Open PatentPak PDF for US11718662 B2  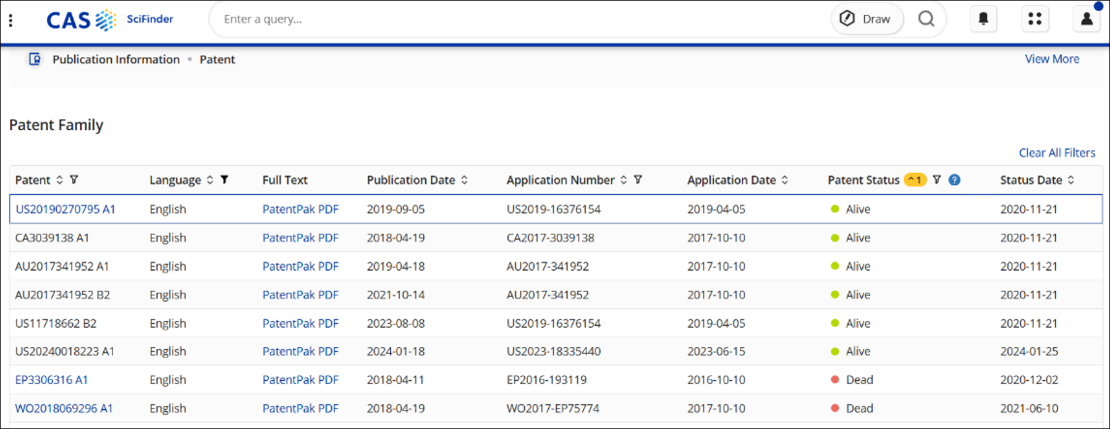(x=300, y=323)
